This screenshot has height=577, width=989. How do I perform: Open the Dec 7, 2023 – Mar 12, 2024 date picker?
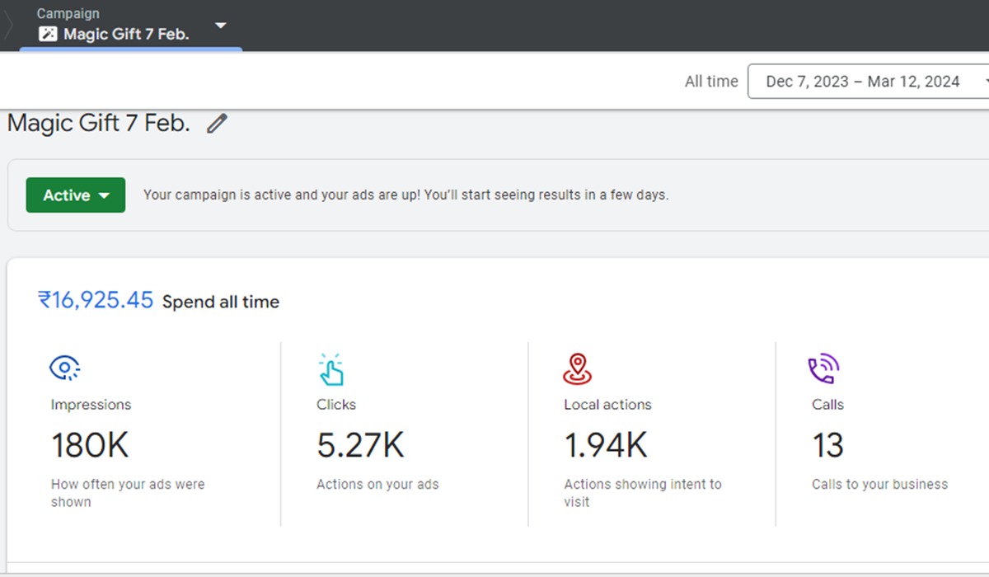pos(864,82)
